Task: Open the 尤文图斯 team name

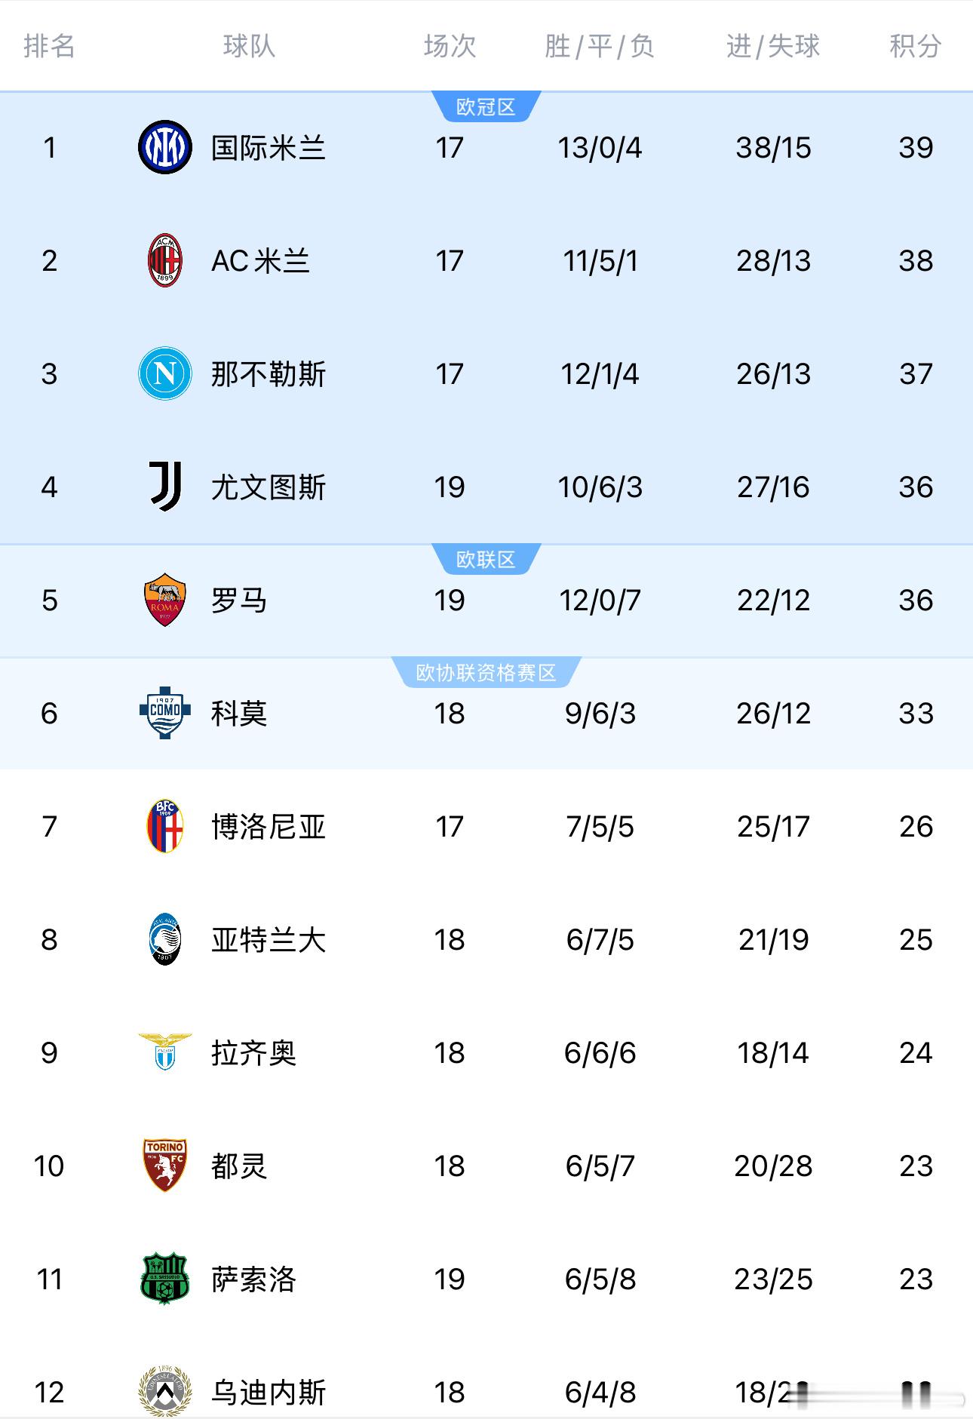Action: pyautogui.click(x=268, y=487)
